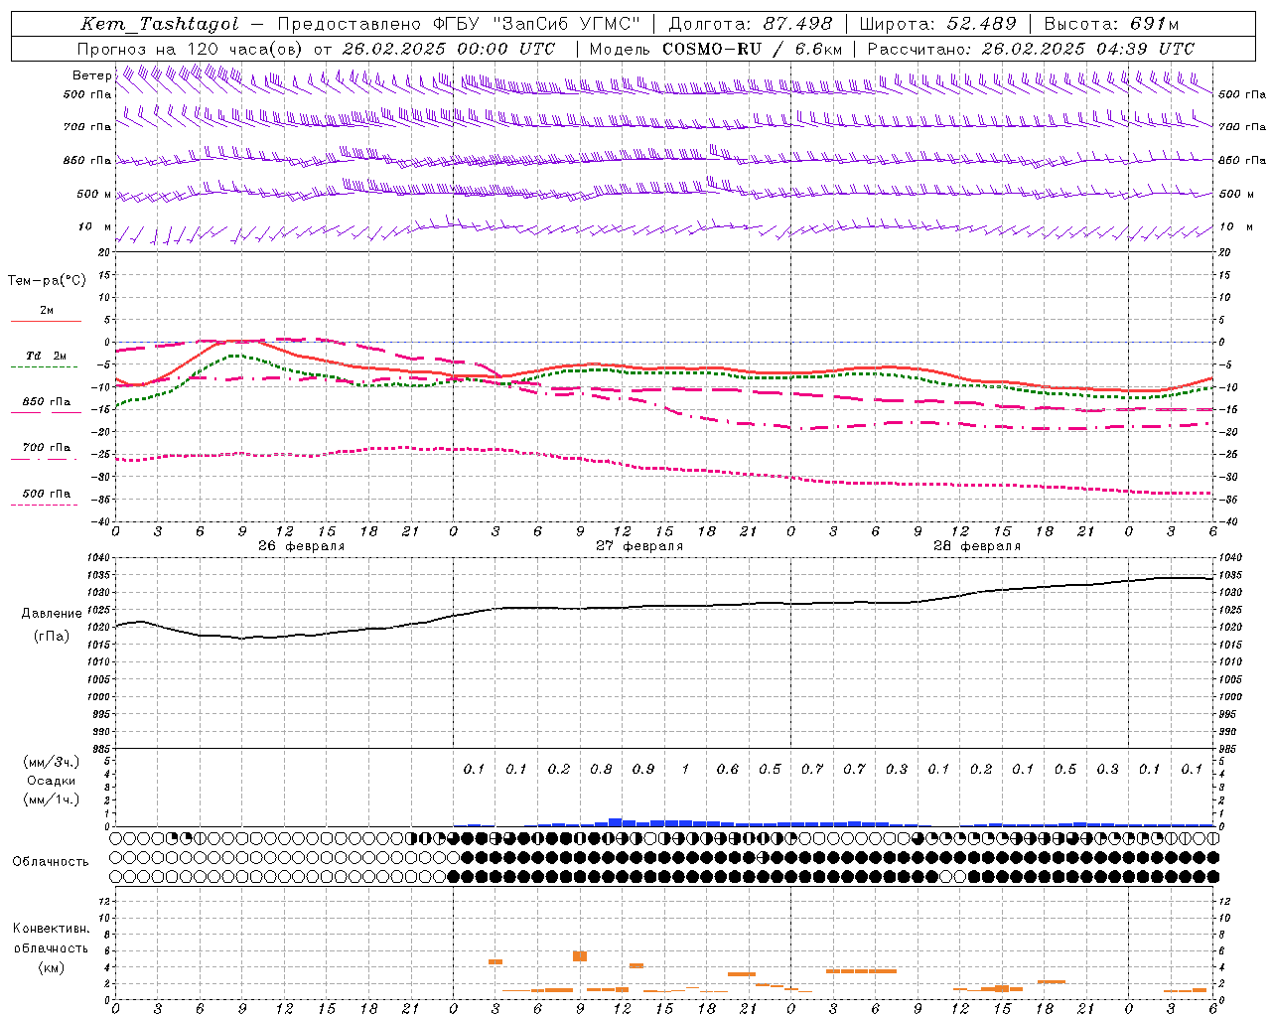Click the Ветер wind panel label
This screenshot has height=1017, width=1271.
click(x=91, y=75)
